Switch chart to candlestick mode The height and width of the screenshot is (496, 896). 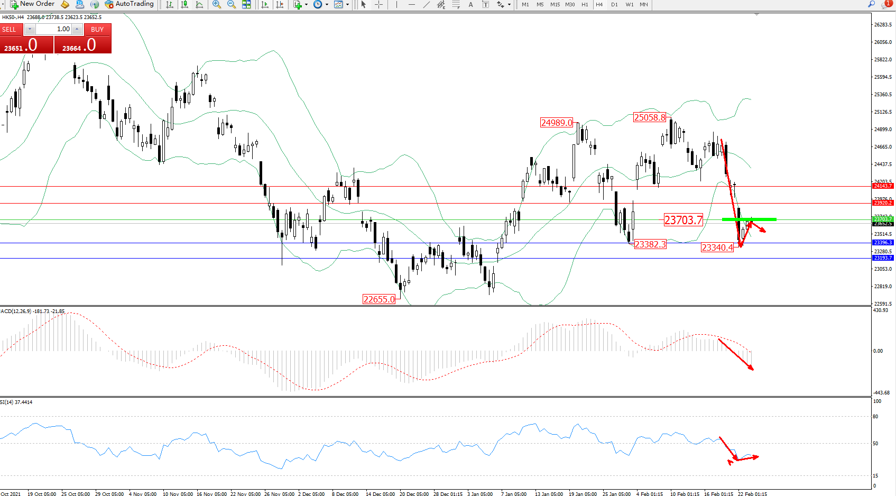pos(184,4)
